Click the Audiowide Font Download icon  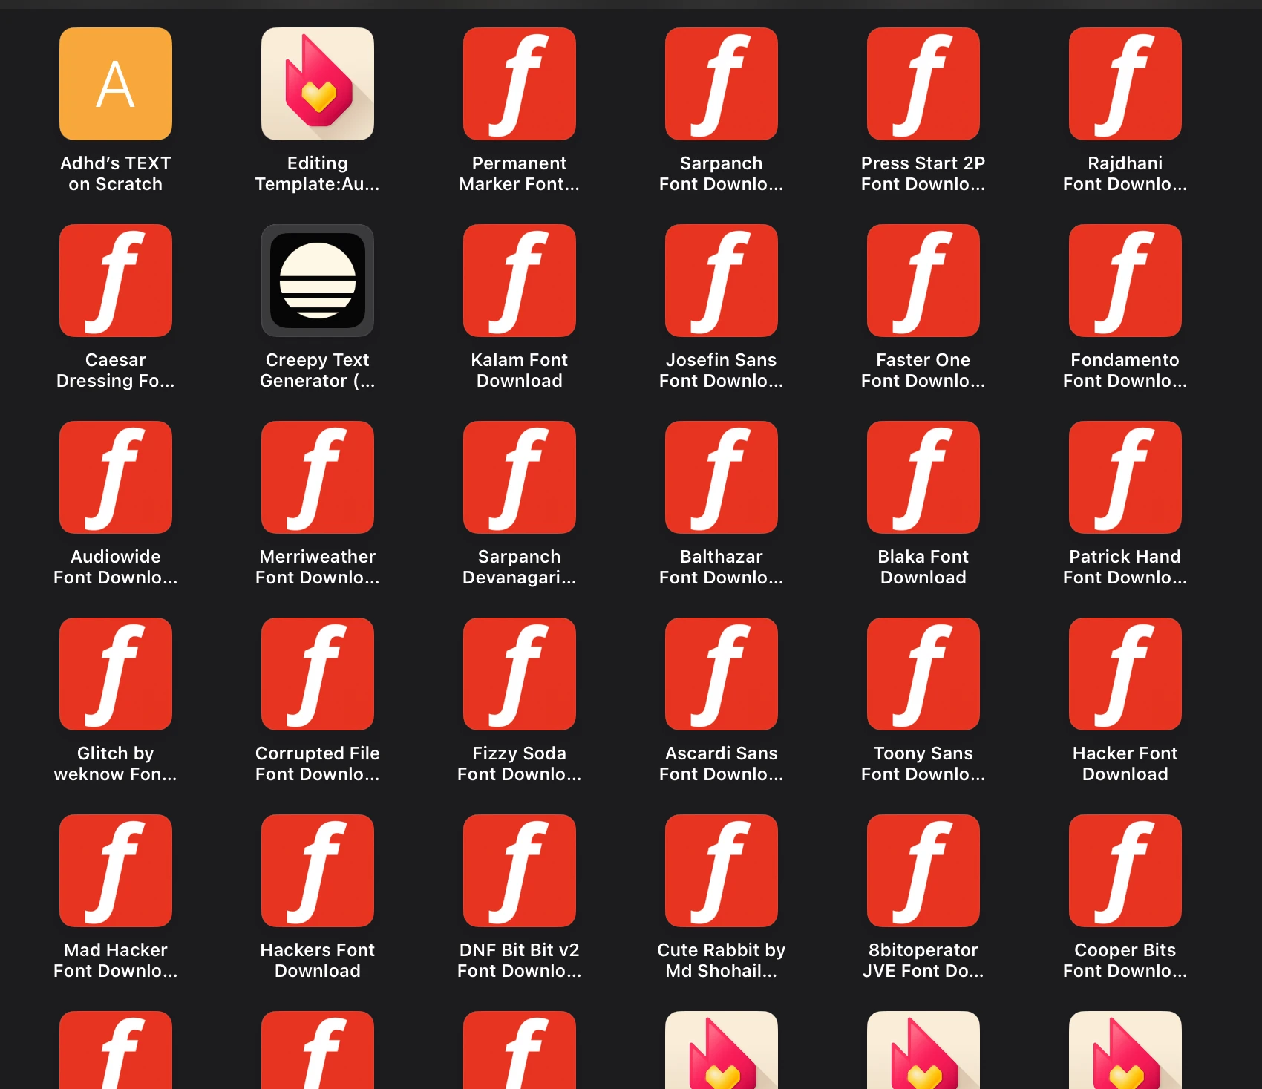point(115,477)
